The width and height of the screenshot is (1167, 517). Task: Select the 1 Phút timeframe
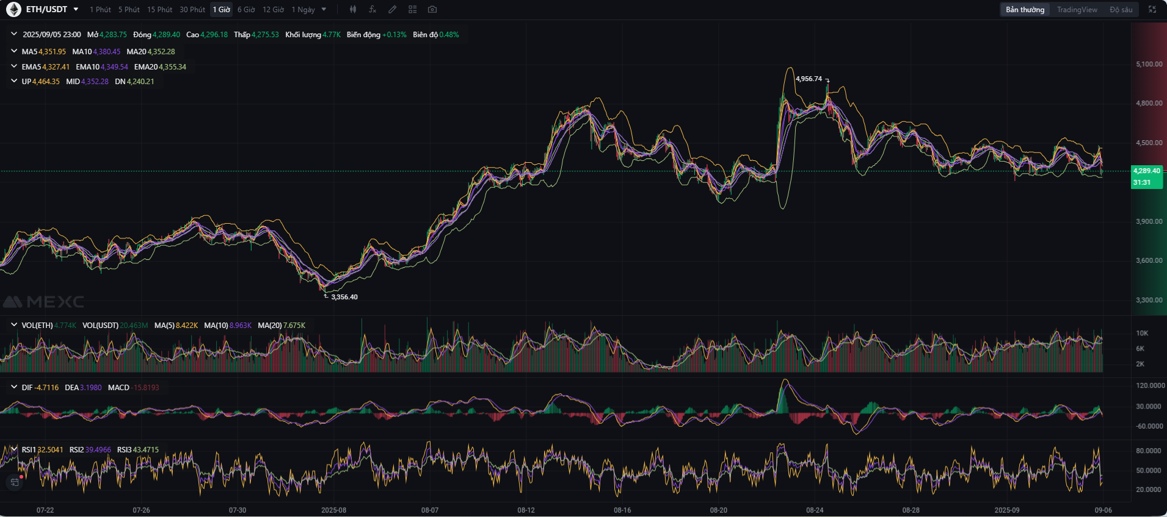(100, 10)
